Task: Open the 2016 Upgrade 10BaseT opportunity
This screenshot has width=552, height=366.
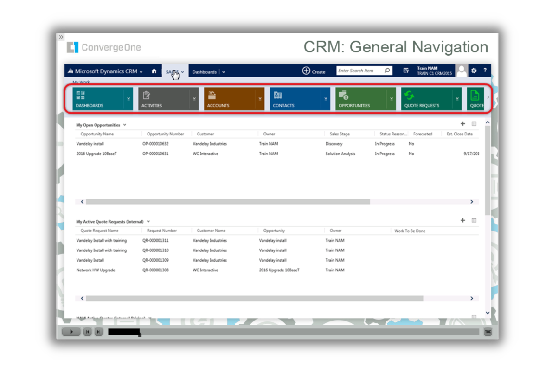Action: (96, 154)
